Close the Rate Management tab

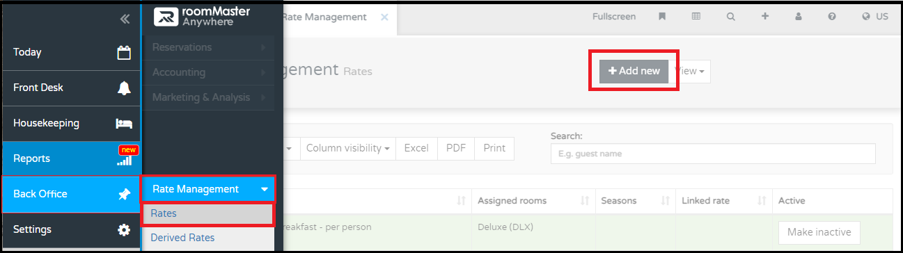click(384, 17)
